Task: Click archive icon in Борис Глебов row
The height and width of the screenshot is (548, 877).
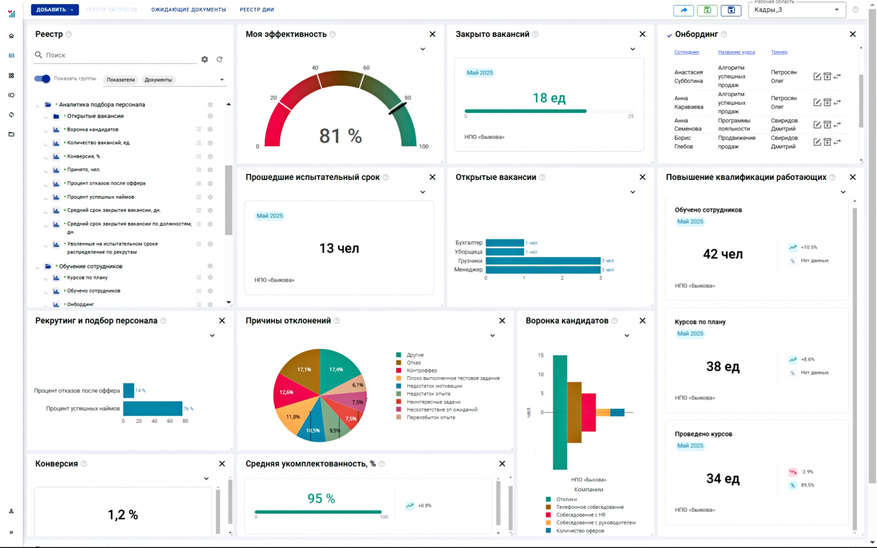Action: click(827, 142)
